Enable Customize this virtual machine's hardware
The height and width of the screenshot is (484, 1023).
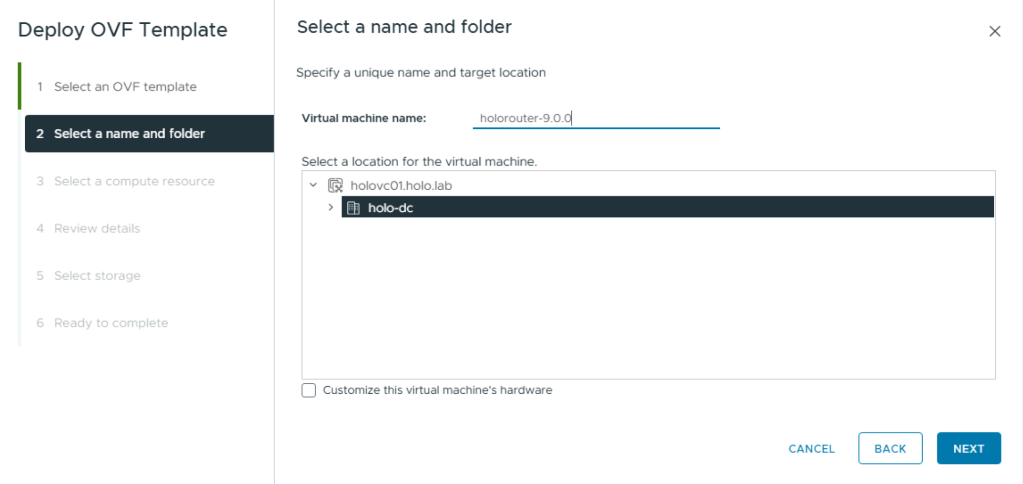pyautogui.click(x=309, y=390)
